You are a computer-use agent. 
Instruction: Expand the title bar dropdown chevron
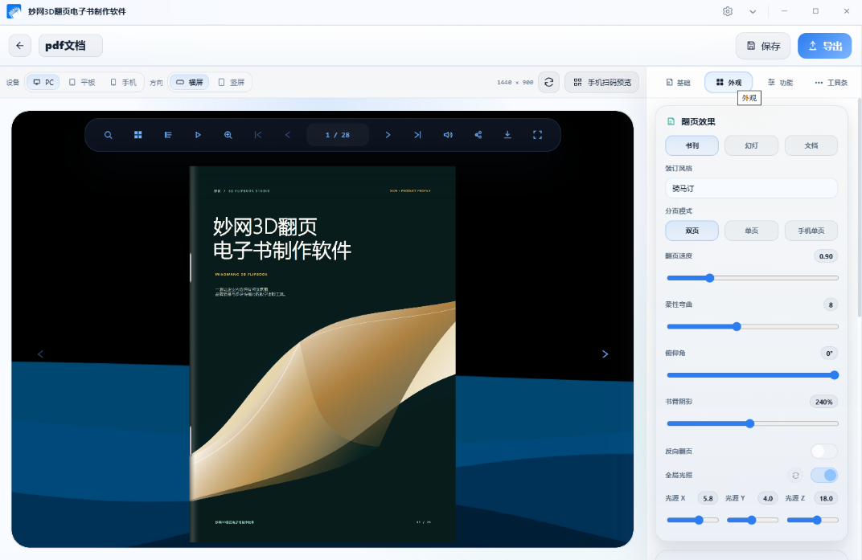coord(753,11)
